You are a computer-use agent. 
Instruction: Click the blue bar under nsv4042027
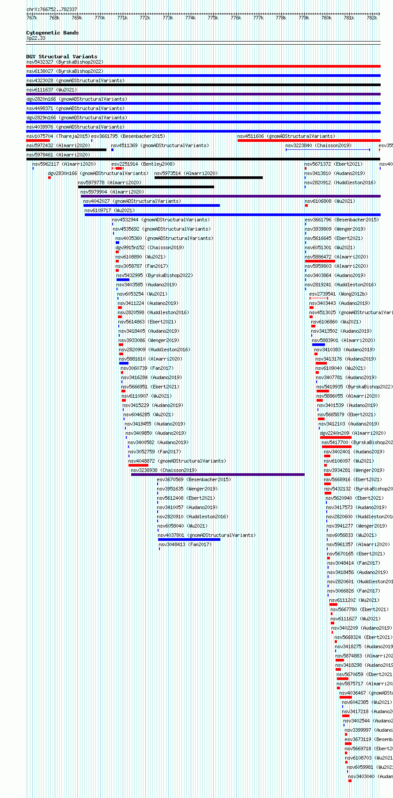pyautogui.click(x=151, y=205)
